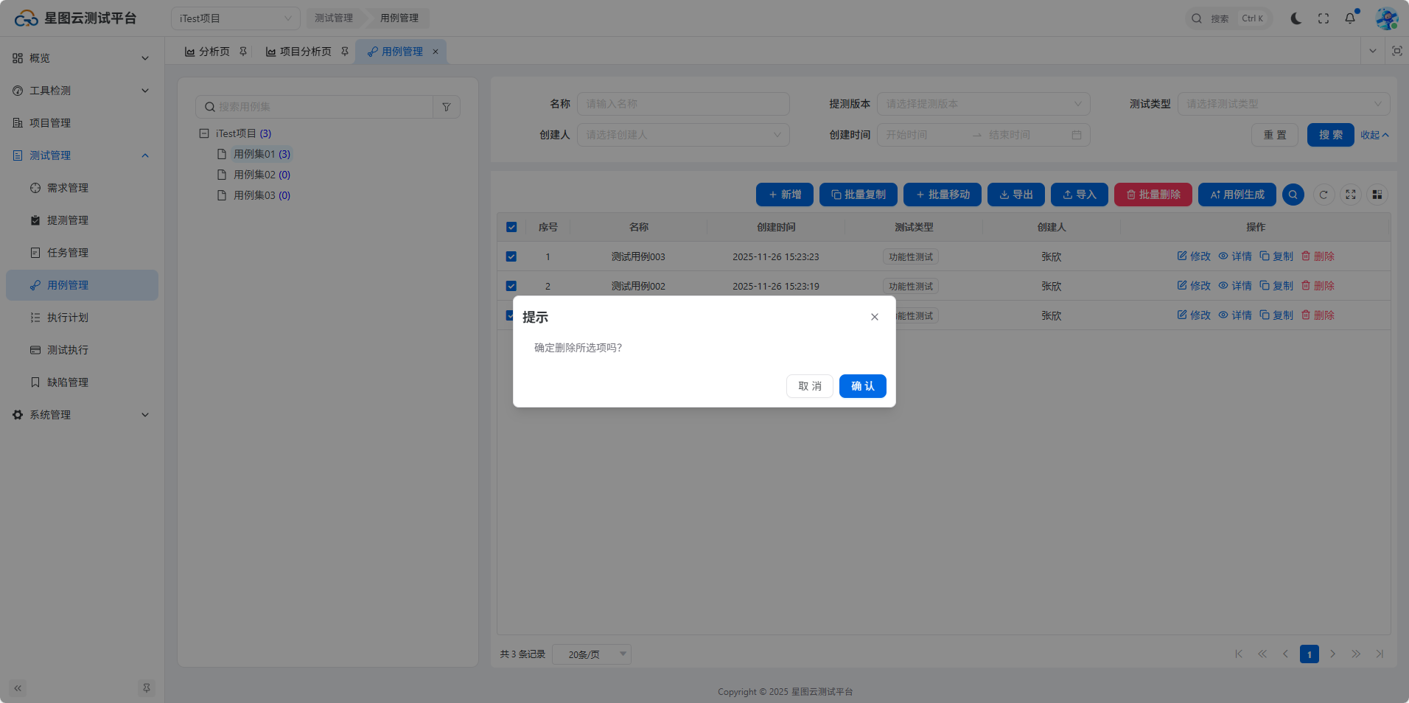Collapse the iTest项目 tree node

(x=204, y=133)
